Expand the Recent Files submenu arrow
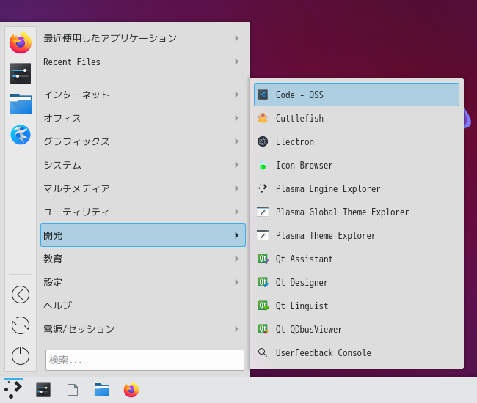This screenshot has width=477, height=403. click(237, 62)
